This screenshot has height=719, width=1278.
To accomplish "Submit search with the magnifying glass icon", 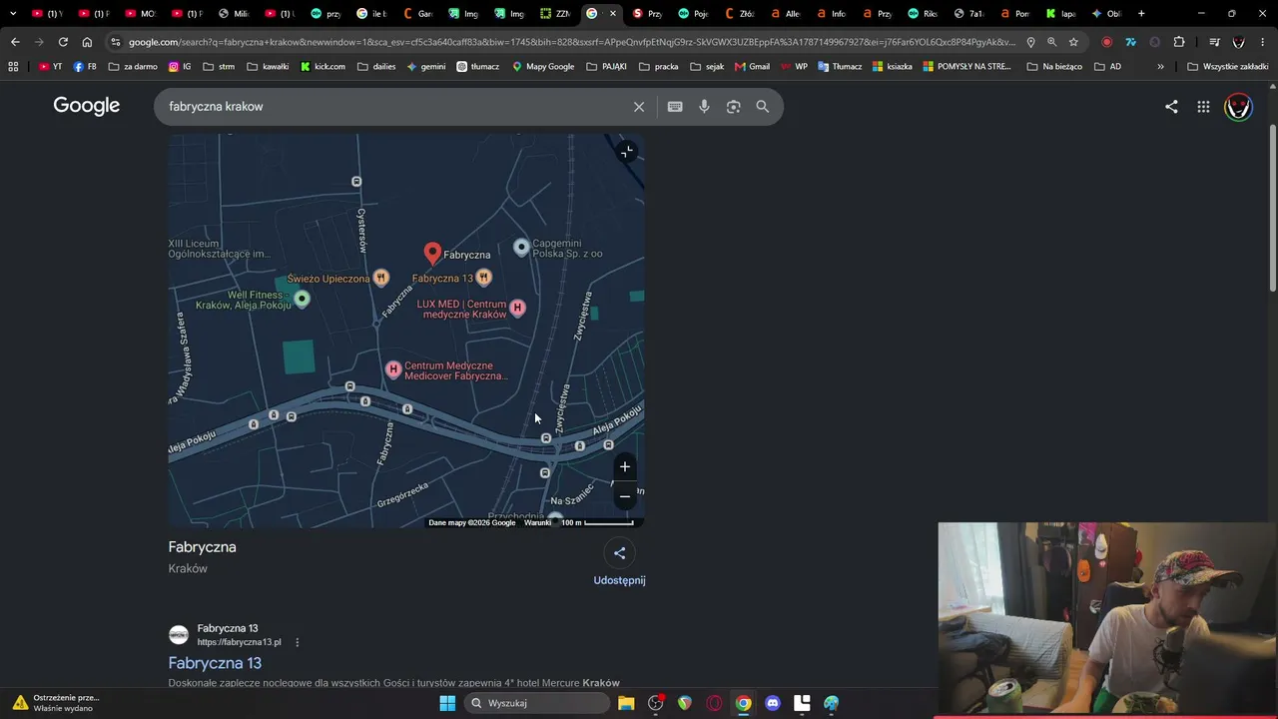I will click(x=763, y=107).
